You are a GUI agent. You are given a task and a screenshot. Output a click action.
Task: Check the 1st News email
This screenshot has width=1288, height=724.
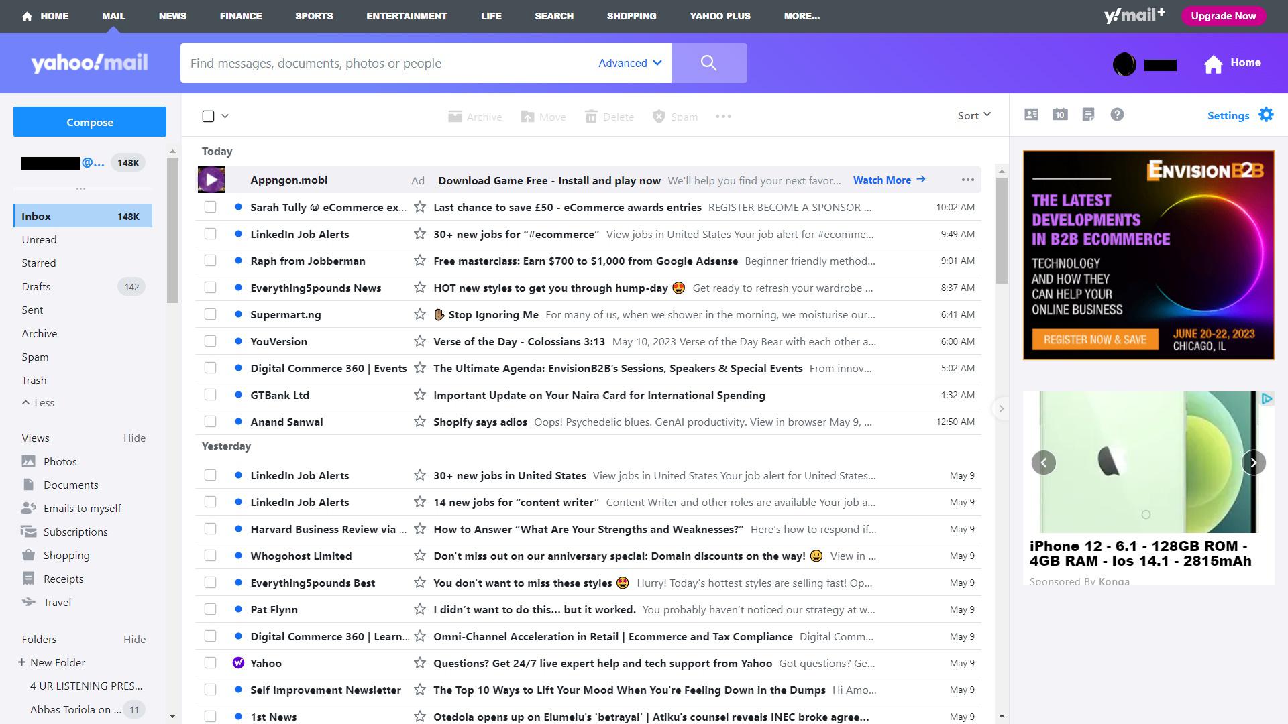tap(211, 717)
